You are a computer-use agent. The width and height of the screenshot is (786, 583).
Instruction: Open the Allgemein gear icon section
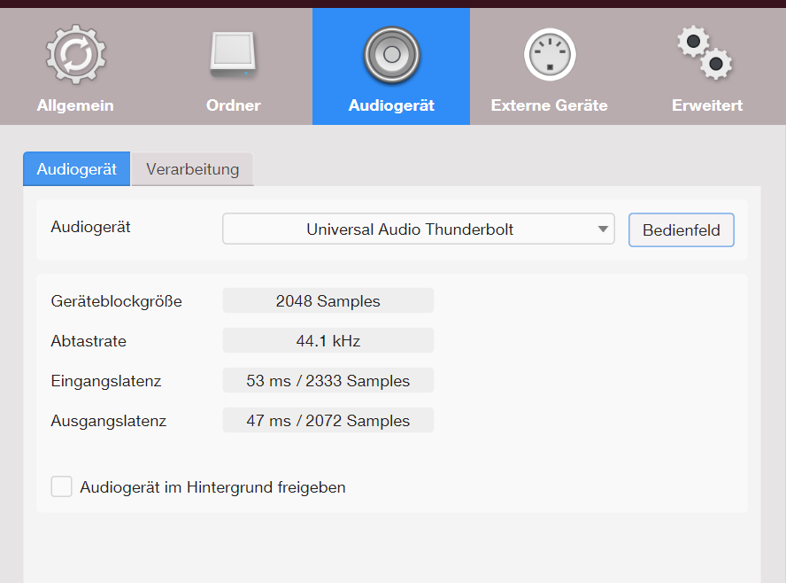point(76,54)
